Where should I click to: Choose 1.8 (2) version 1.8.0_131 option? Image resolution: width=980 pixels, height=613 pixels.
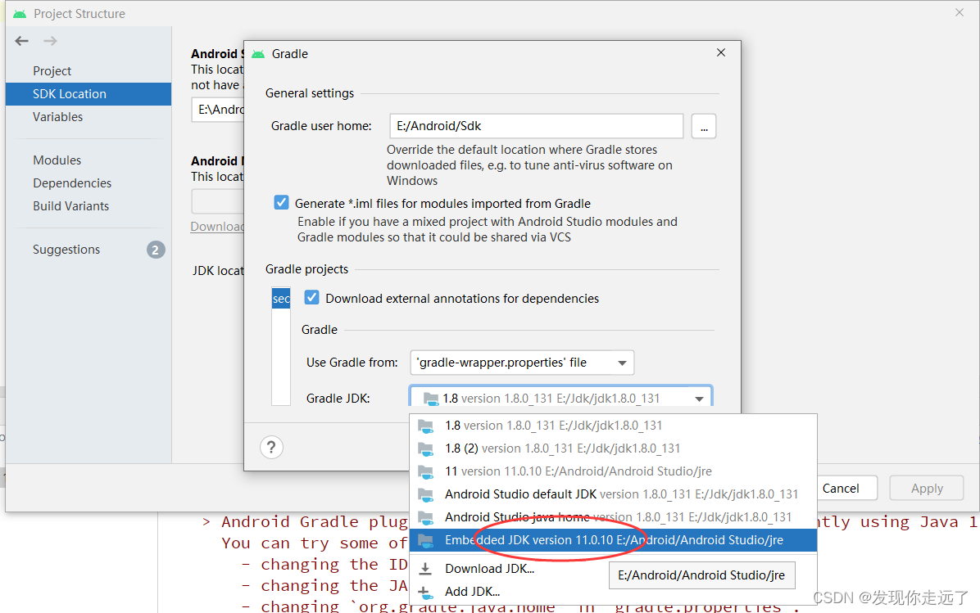tap(613, 448)
